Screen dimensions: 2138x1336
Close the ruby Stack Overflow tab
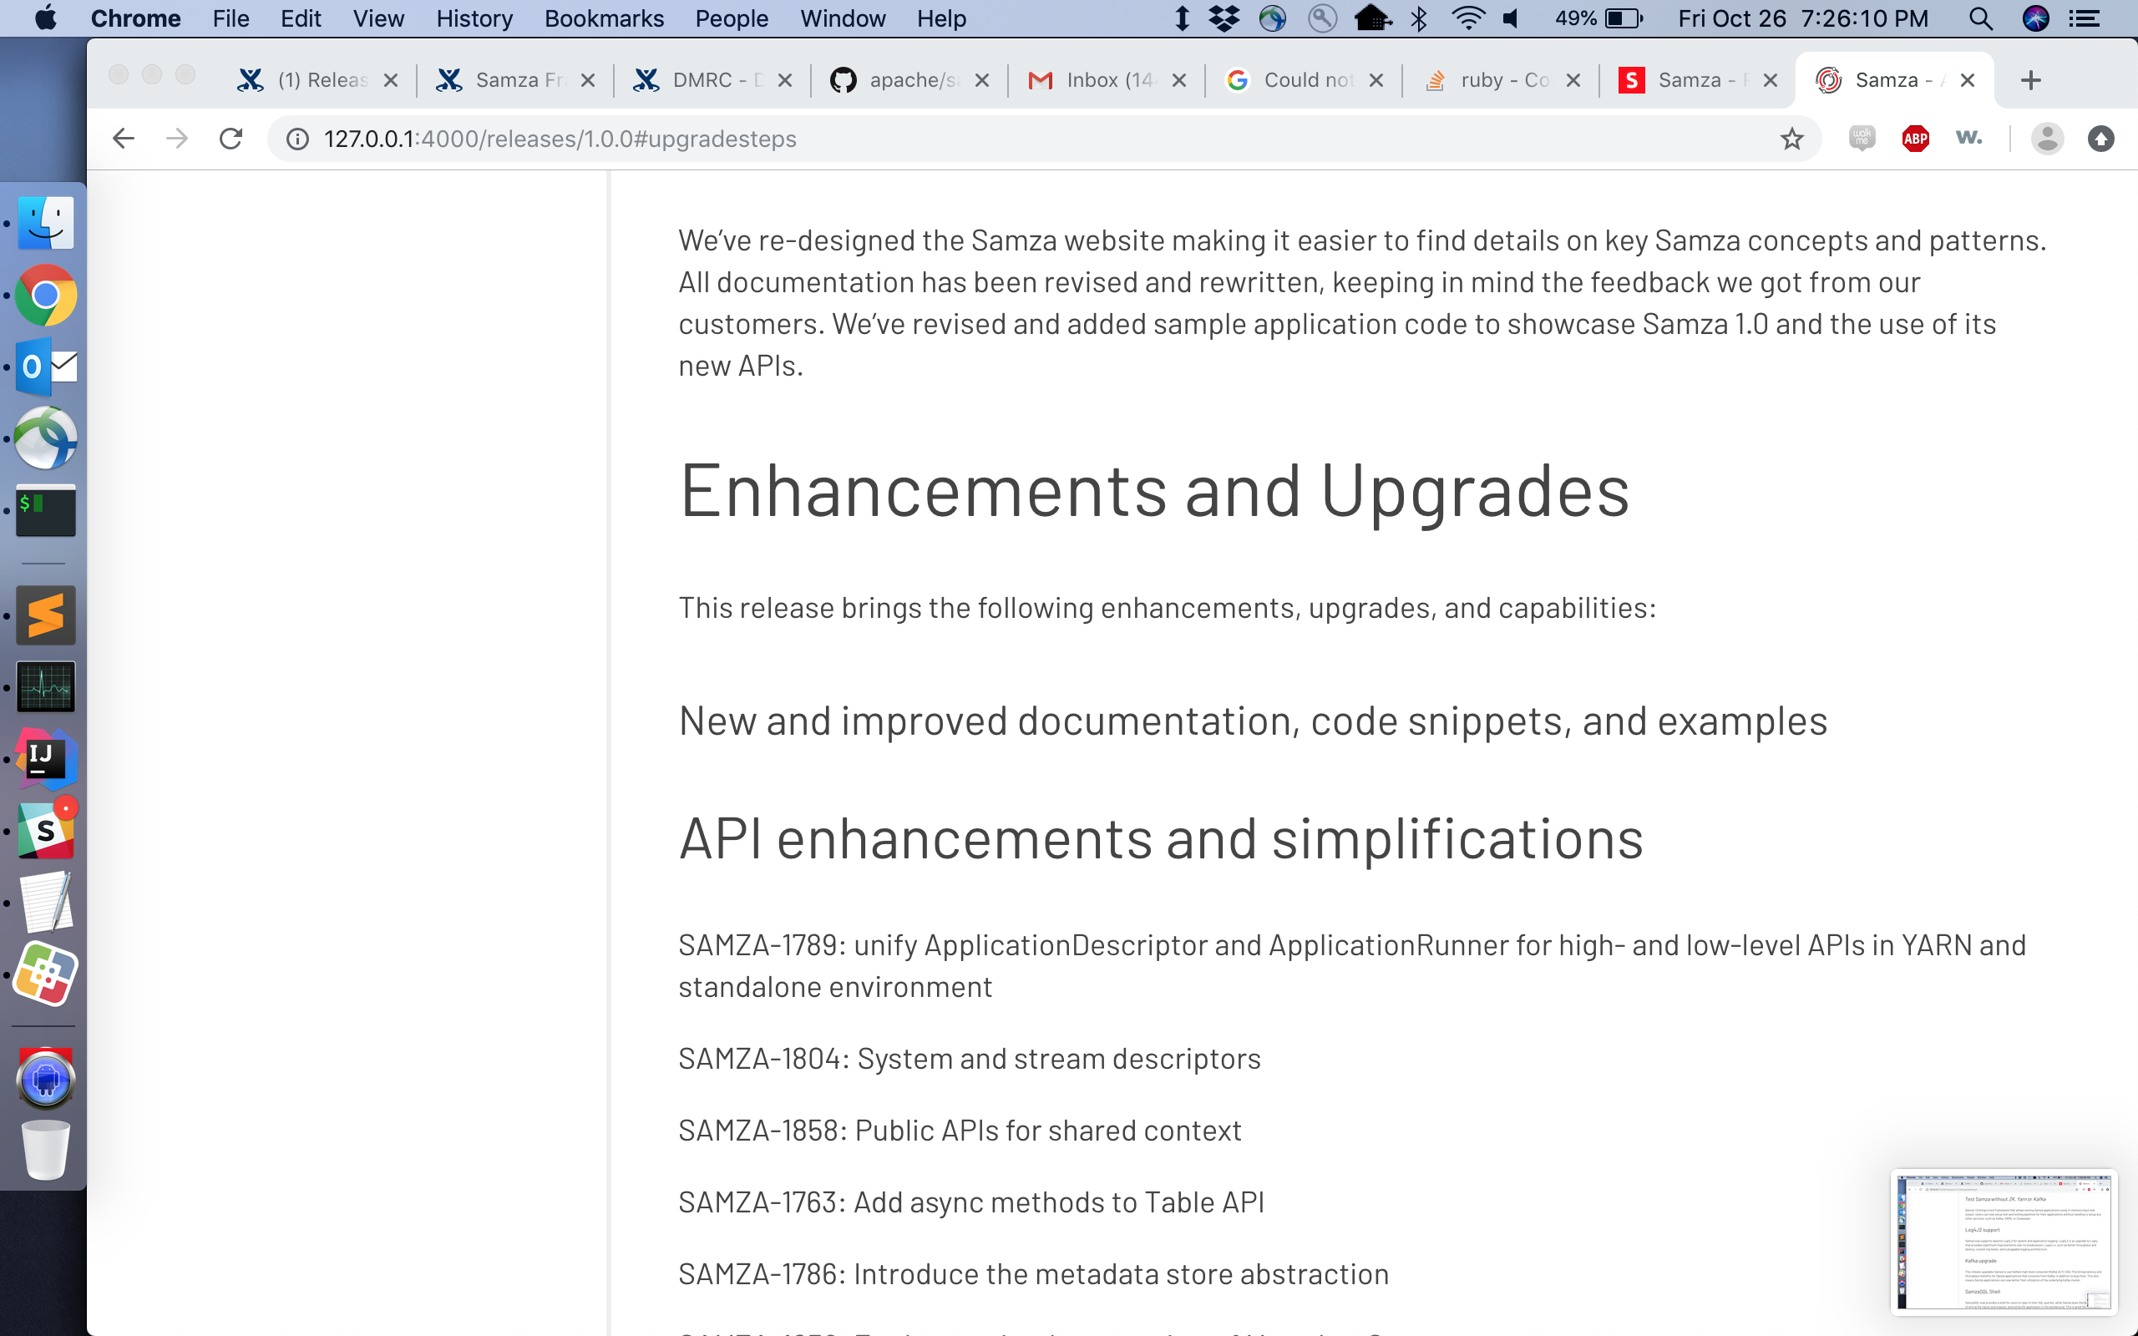pyautogui.click(x=1573, y=80)
